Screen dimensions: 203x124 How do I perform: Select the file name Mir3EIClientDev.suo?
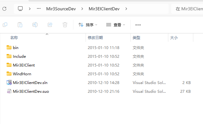tap(31, 92)
